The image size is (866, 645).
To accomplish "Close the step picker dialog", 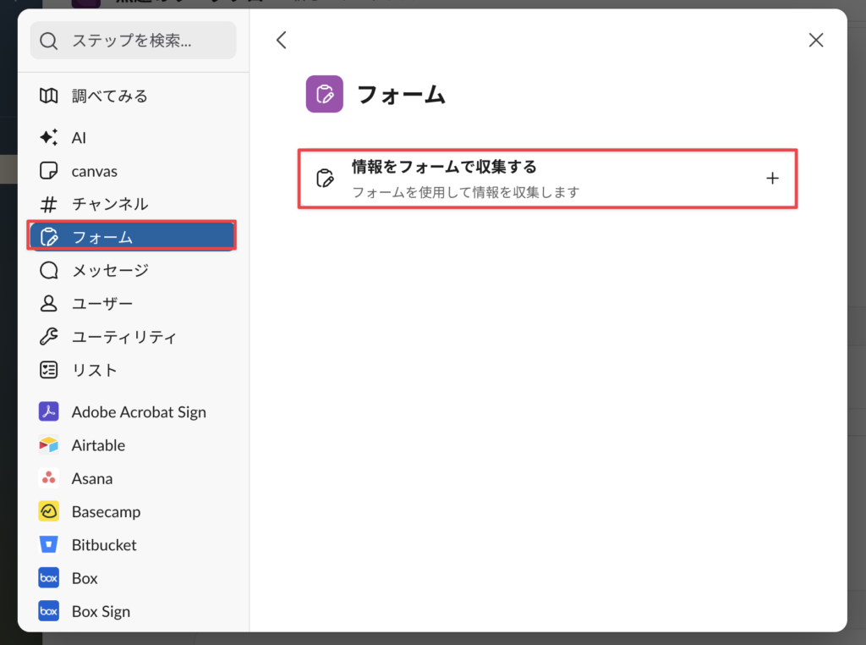I will click(x=815, y=40).
